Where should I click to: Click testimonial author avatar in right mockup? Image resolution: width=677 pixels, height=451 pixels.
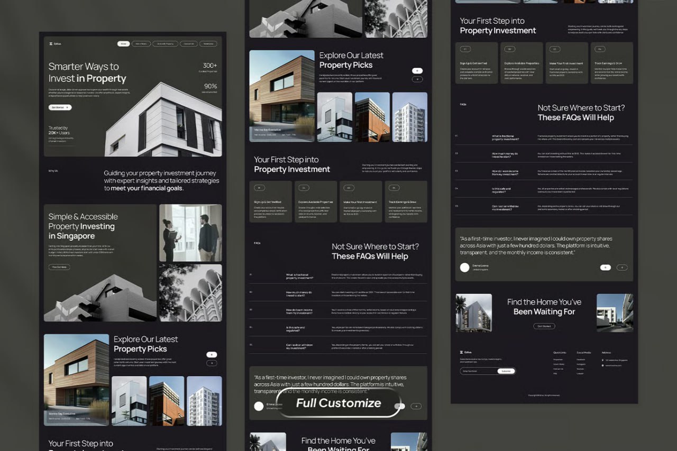click(x=464, y=268)
